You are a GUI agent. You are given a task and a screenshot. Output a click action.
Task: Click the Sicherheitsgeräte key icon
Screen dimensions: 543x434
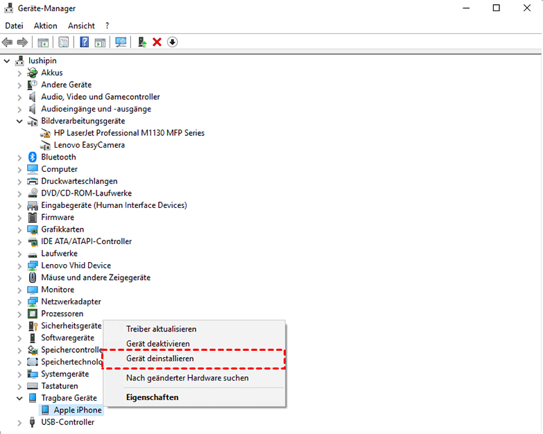tap(33, 326)
